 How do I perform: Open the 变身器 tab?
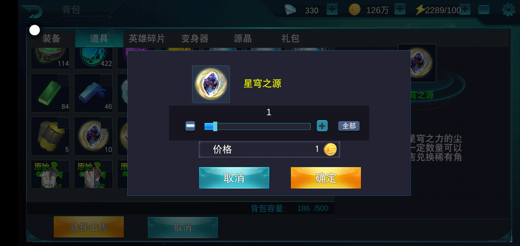(195, 38)
